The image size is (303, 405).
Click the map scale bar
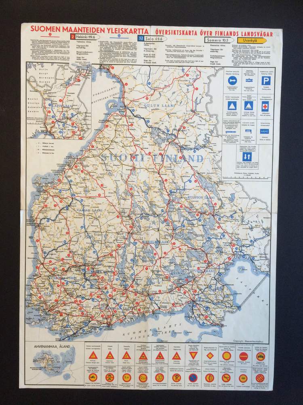(x=246, y=177)
